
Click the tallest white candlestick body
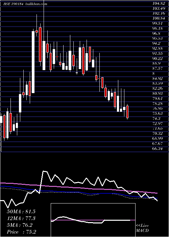(33, 62)
